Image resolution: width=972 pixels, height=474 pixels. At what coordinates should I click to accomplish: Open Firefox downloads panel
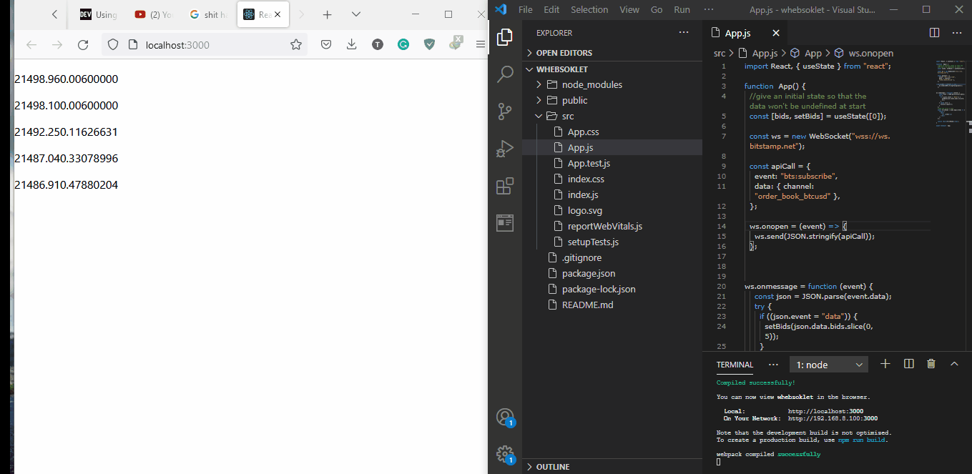tap(351, 44)
